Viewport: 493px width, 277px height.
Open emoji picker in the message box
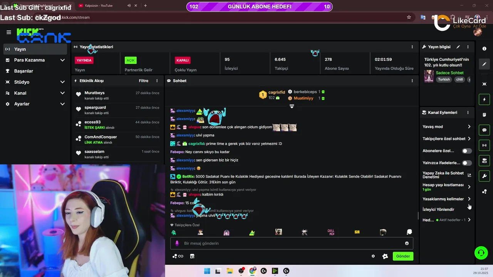tap(407, 243)
